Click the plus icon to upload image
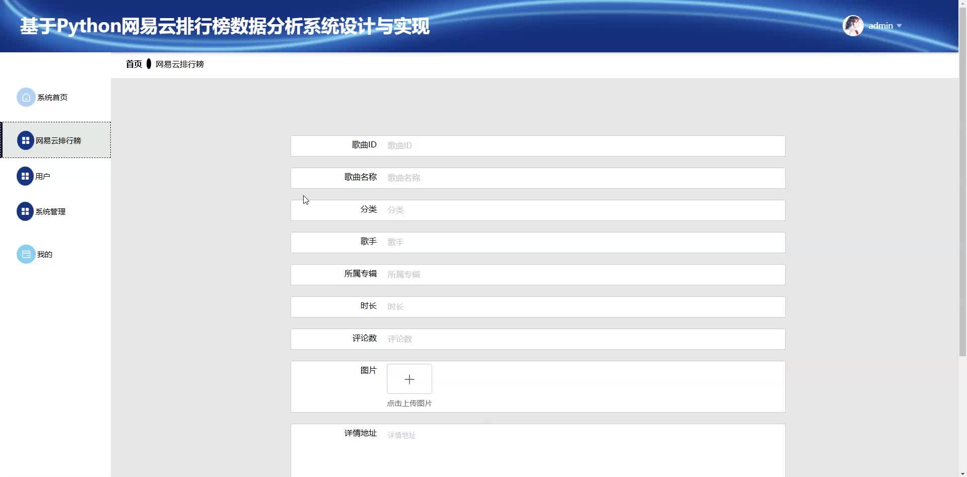967x477 pixels. click(409, 379)
